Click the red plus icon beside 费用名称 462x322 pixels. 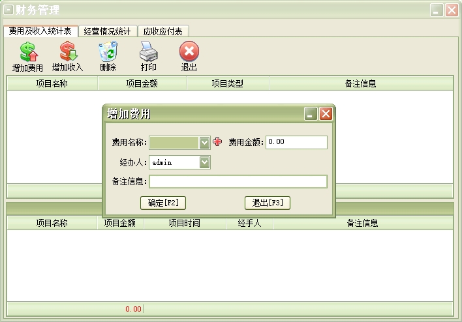click(217, 142)
